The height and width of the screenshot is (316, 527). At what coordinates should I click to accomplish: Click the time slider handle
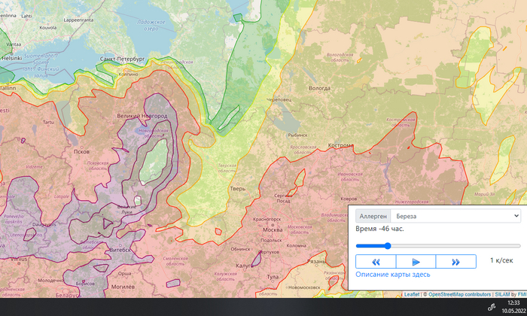[388, 245]
